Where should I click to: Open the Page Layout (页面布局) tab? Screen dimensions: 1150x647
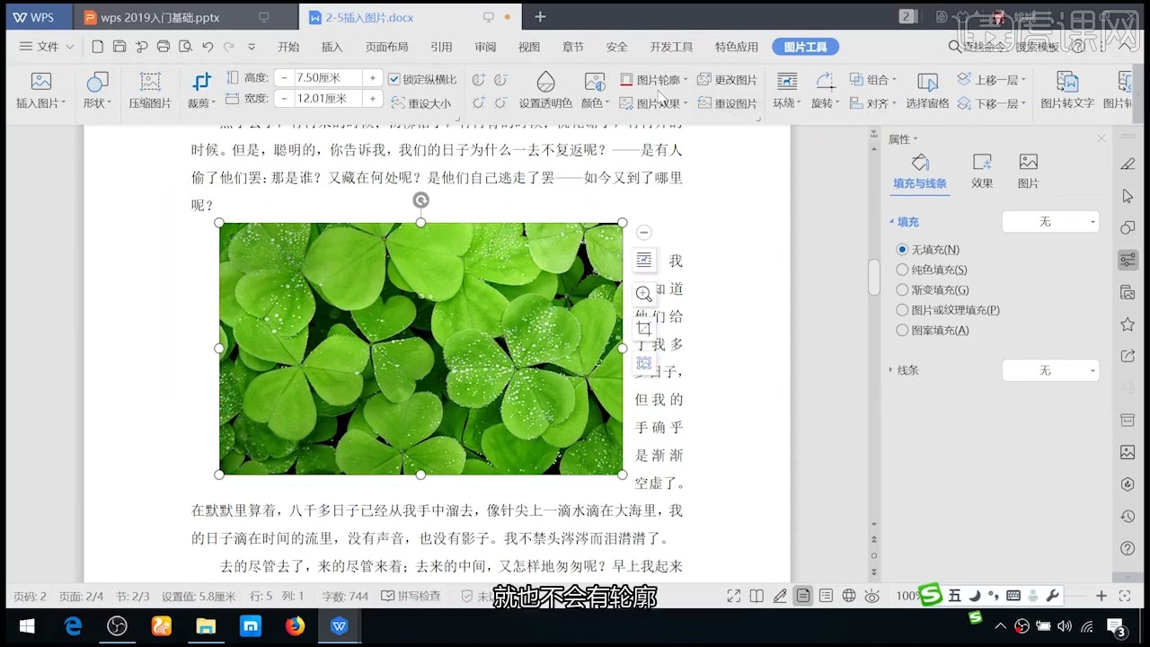(x=386, y=47)
